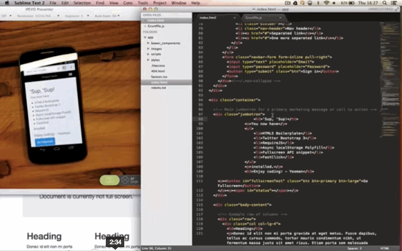
Task: Open the Notification Center list icon
Action: pyautogui.click(x=394, y=3)
